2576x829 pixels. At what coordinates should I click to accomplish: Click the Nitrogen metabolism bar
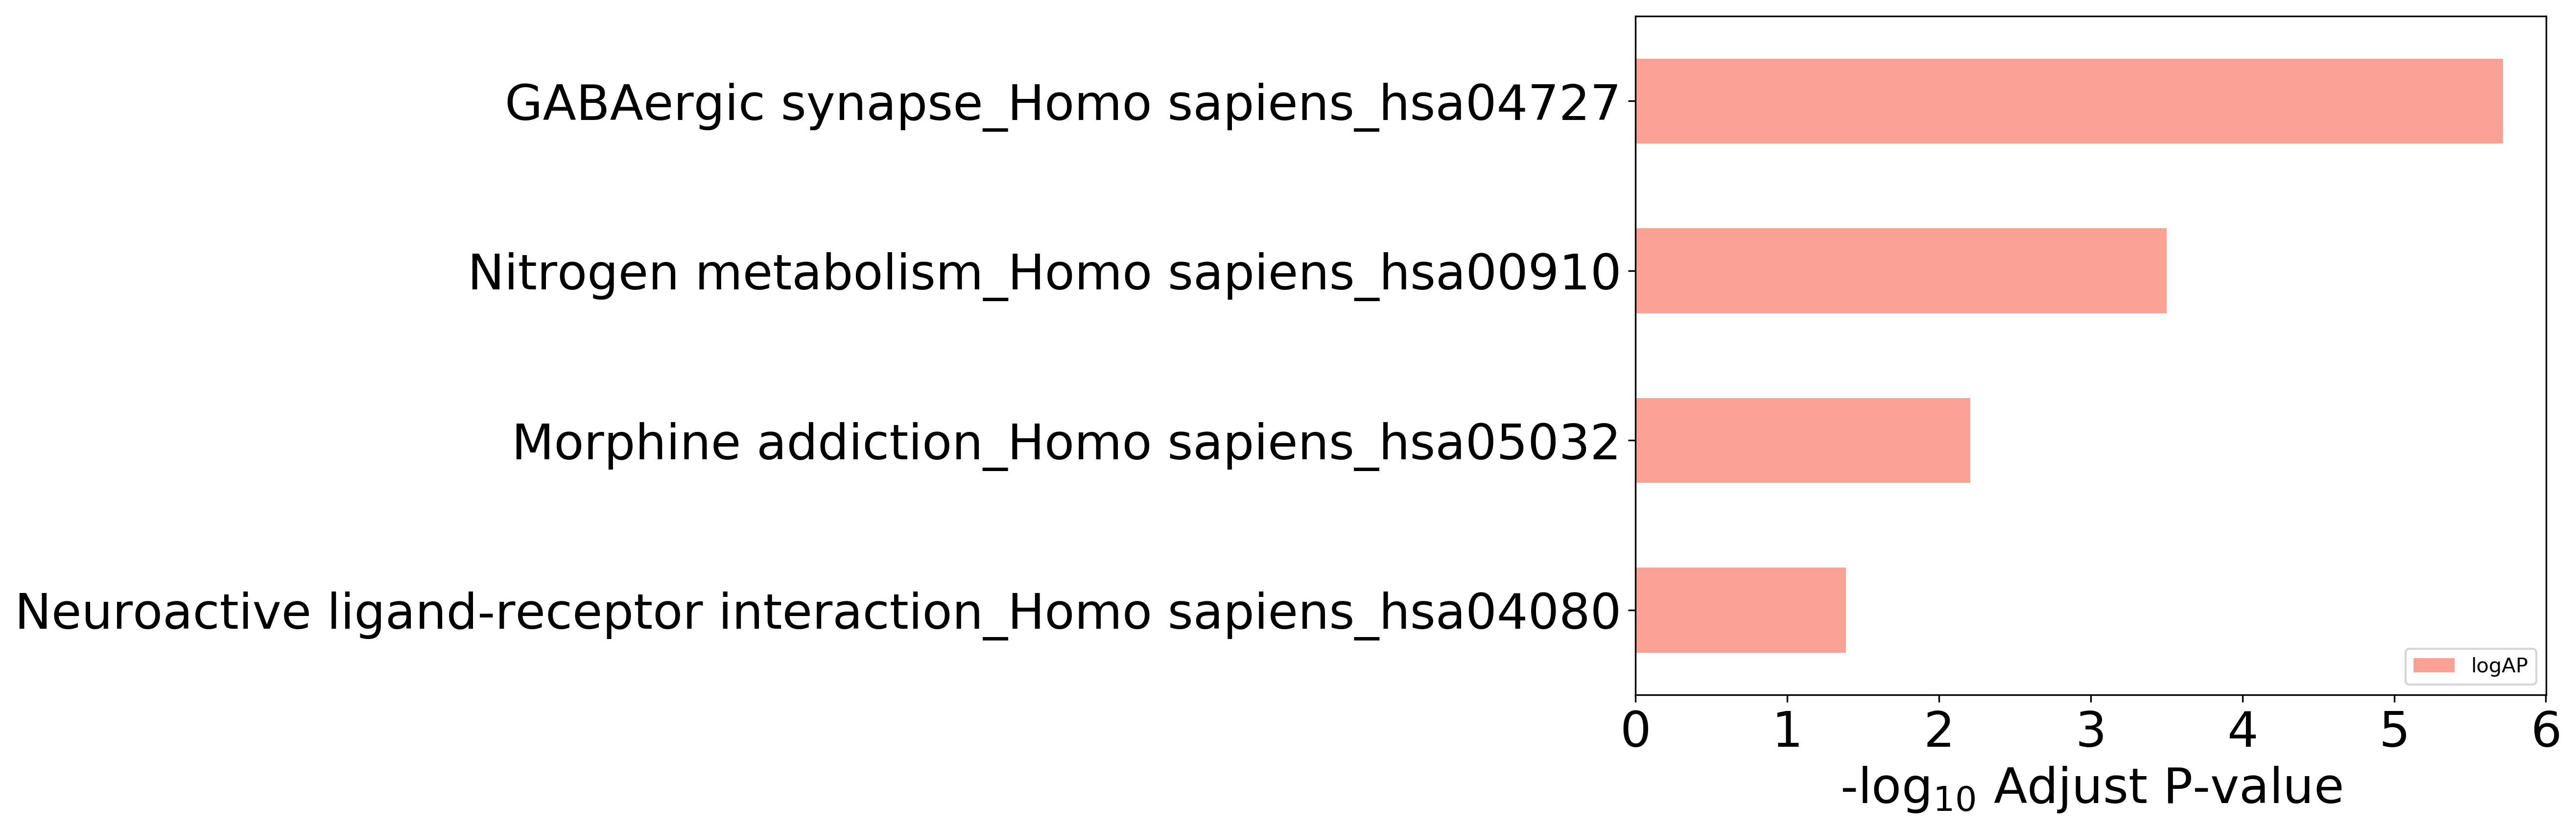[1901, 271]
